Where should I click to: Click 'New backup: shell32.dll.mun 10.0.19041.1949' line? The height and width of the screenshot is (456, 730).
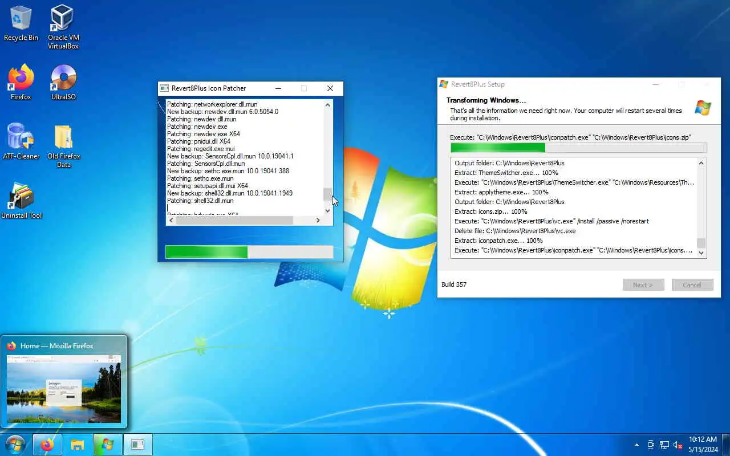point(229,193)
